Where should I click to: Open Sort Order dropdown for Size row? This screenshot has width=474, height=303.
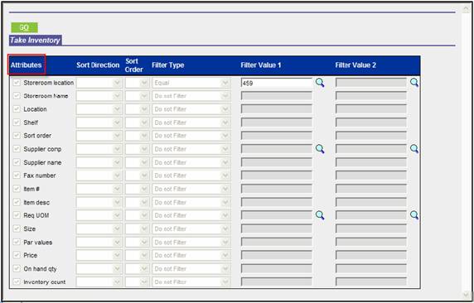(x=138, y=228)
